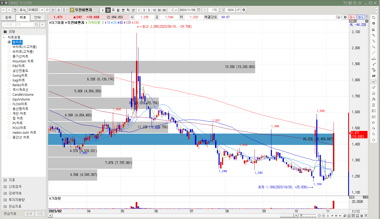The image size is (380, 219).
Task: Click the fullscreen frame icon at bottom right
Action: point(366,216)
